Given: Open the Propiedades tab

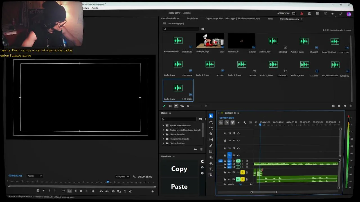Looking at the screenshot, I should 192,19.
